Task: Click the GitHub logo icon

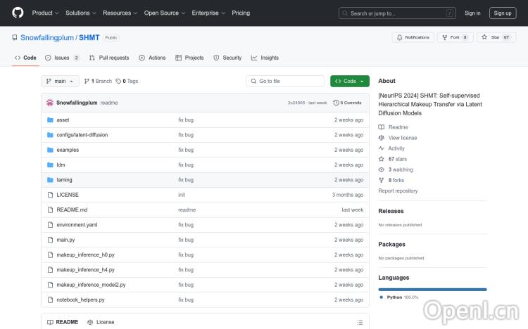Action: pos(18,13)
